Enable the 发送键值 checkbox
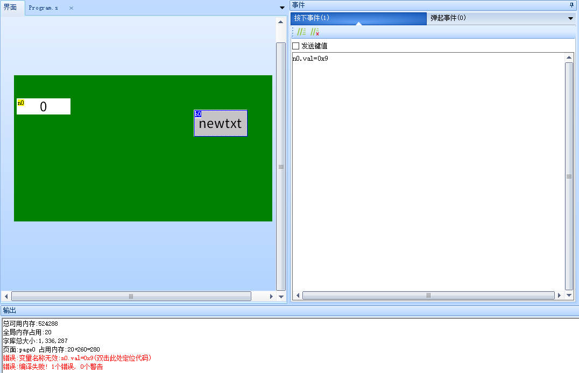 point(295,46)
